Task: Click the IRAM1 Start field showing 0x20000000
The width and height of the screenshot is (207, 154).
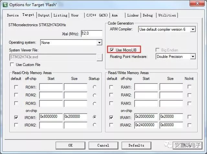Action: pos(146,117)
